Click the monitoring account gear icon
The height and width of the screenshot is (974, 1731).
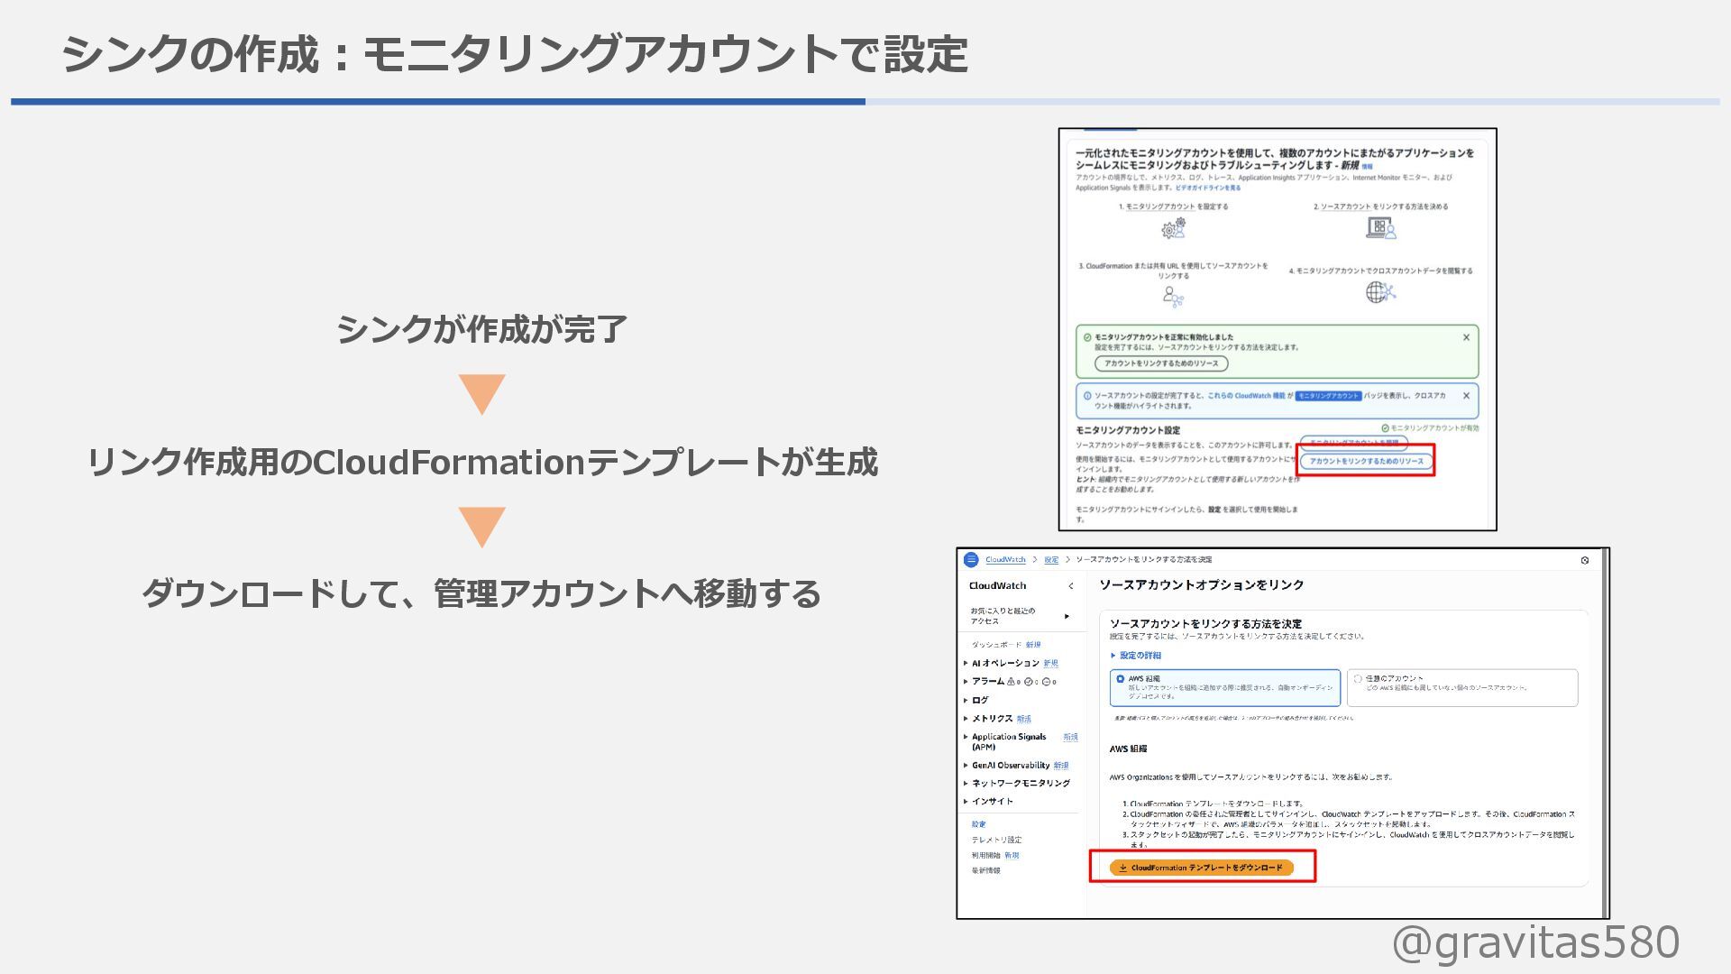[1173, 229]
